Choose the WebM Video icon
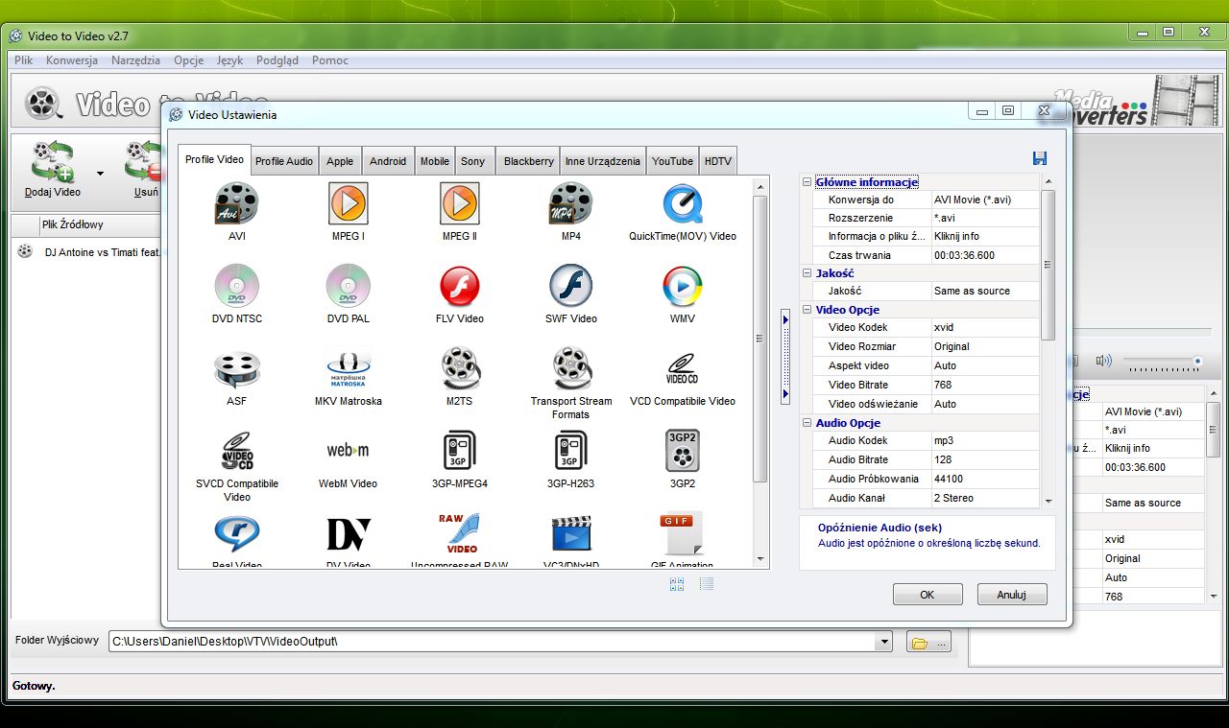This screenshot has width=1229, height=728. click(x=348, y=451)
